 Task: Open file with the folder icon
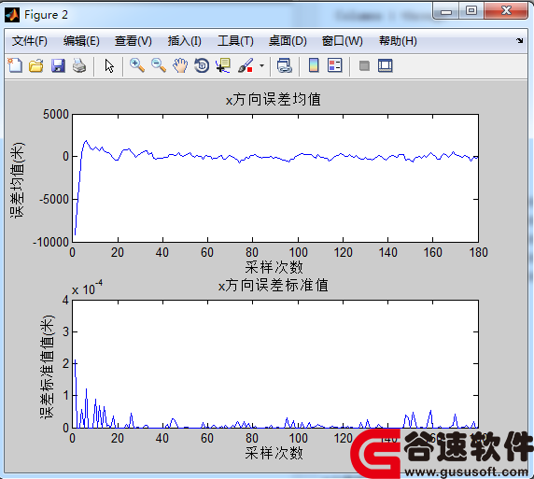pyautogui.click(x=36, y=65)
